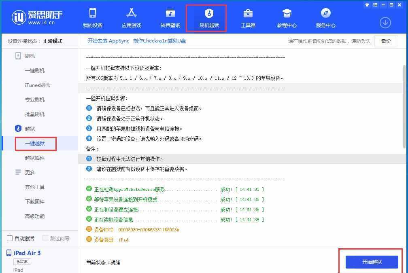The image size is (408, 273).
Task: Toggle the 跳过向导 checkbox
Action: pos(45,239)
